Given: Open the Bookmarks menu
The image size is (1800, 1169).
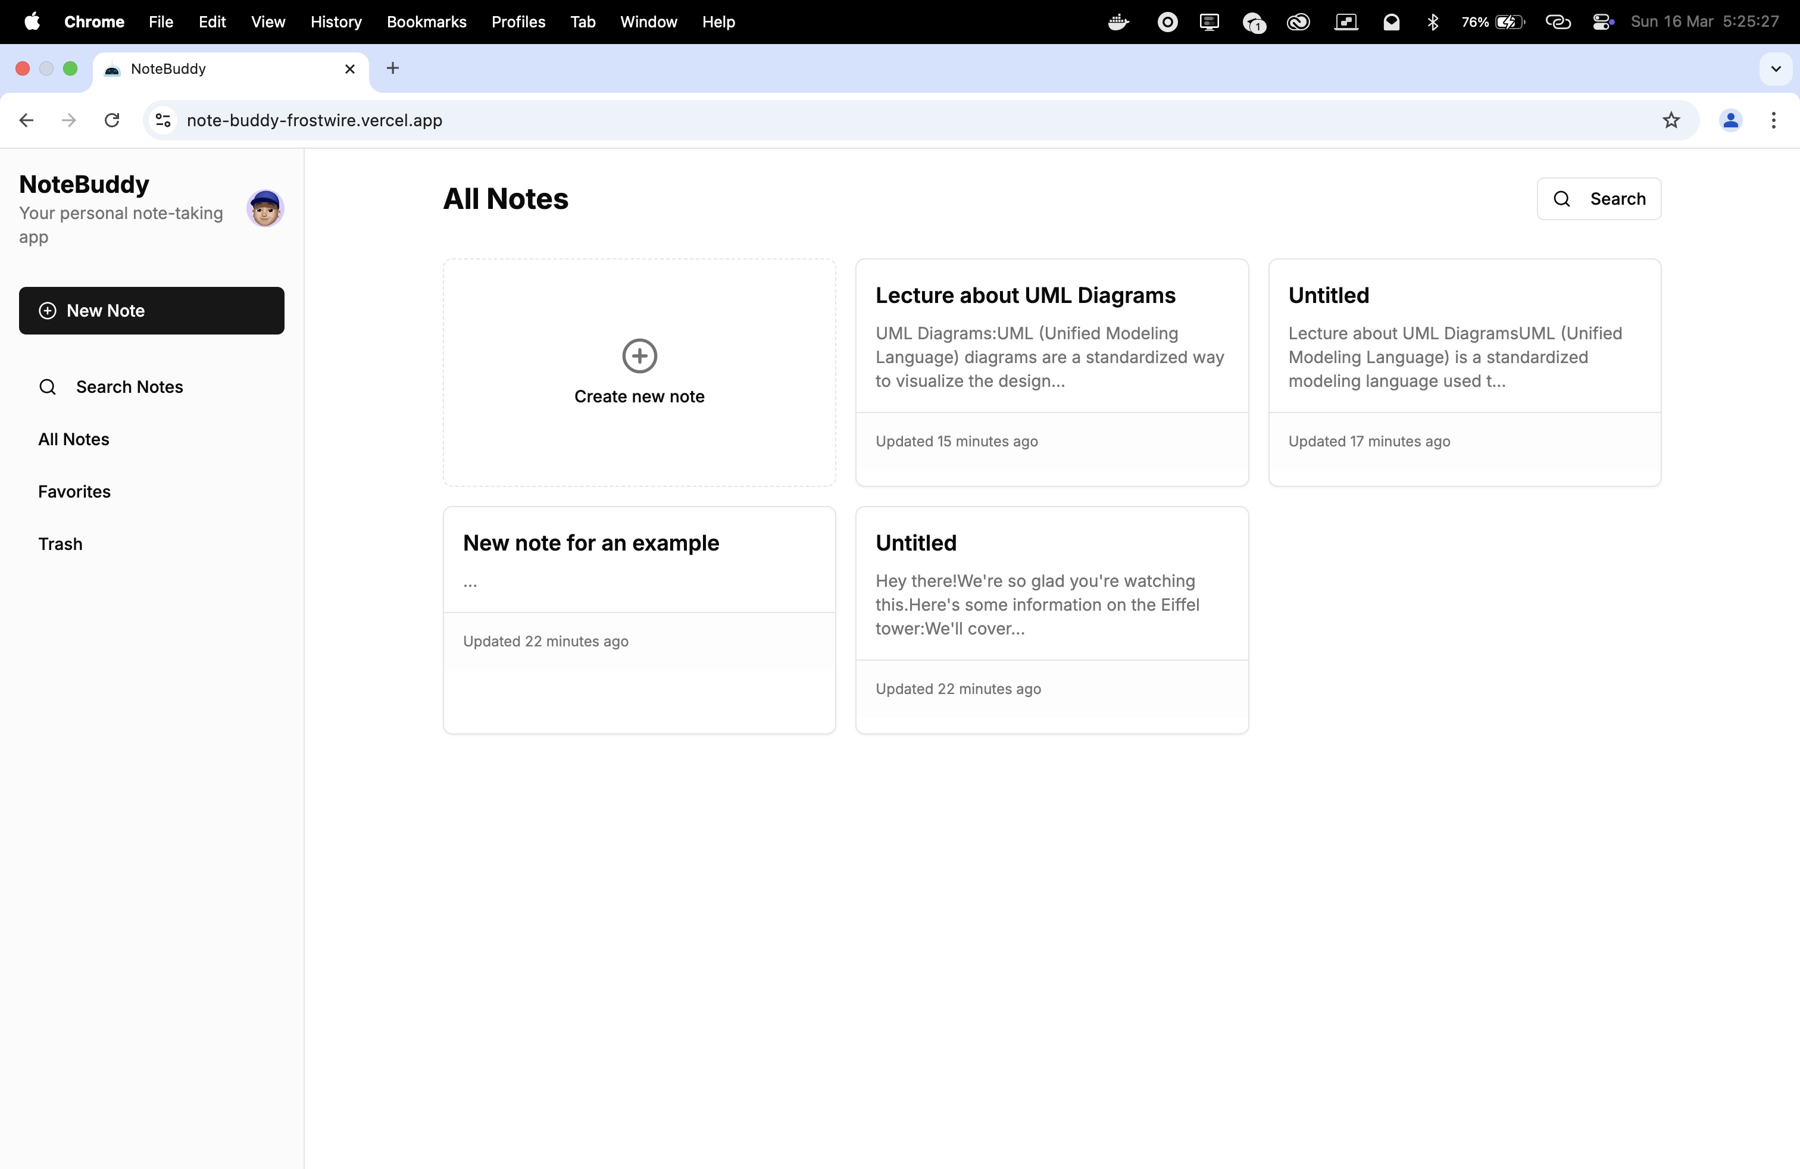Looking at the screenshot, I should (x=427, y=22).
